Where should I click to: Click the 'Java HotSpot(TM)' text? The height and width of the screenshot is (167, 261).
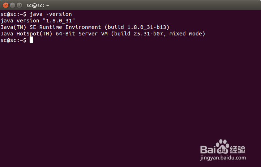[26, 34]
